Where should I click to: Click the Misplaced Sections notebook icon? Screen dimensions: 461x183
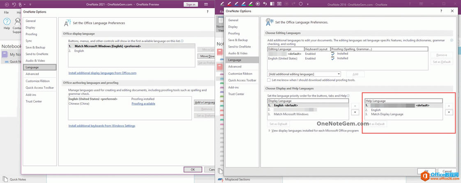[221, 179]
